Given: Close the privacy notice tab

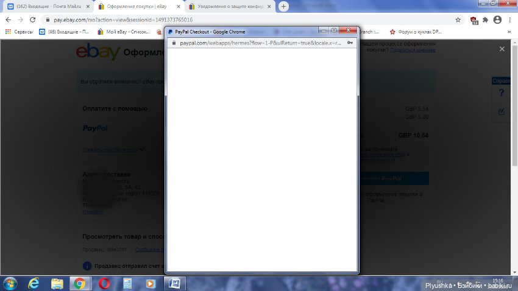Looking at the screenshot, I should click(269, 6).
